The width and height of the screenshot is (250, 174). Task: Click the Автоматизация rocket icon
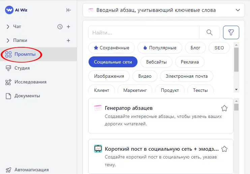tap(8, 170)
